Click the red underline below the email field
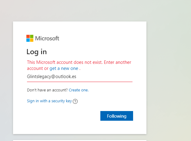This screenshot has height=141, width=191. click(x=79, y=82)
